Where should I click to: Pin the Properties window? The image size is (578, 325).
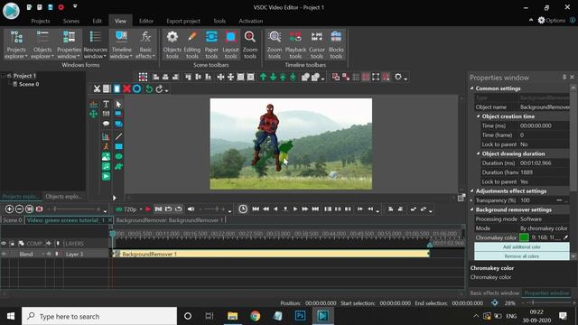coord(564,77)
